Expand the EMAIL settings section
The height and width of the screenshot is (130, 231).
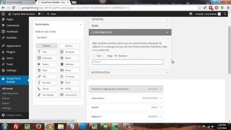tap(130, 26)
